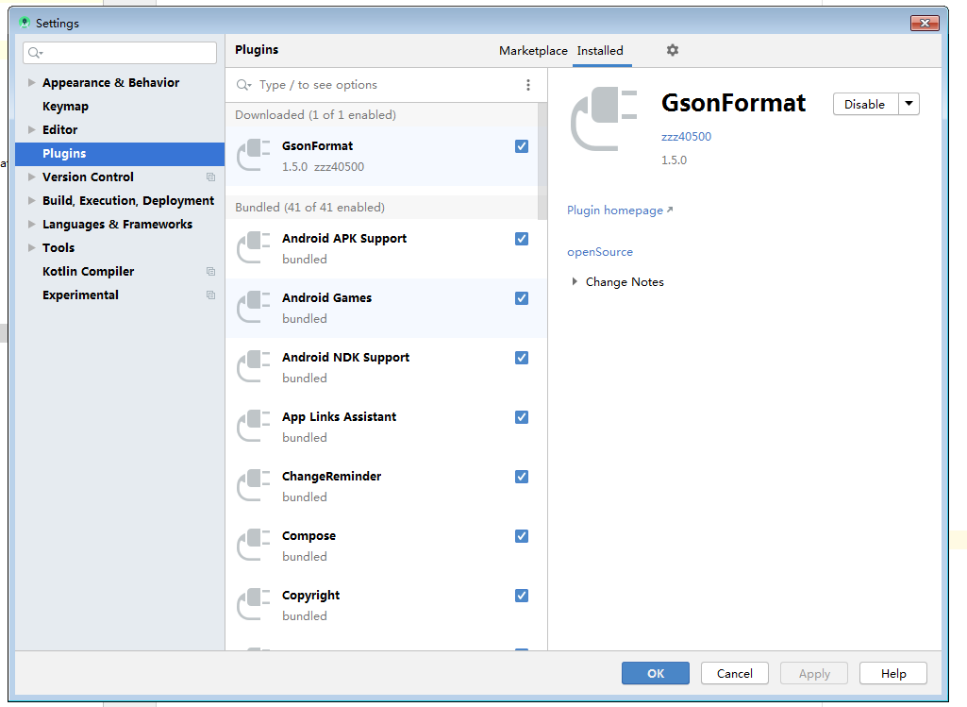Screen dimensions: 967x707
Task: Click the large GsonFormat plugin logo
Action: point(604,119)
